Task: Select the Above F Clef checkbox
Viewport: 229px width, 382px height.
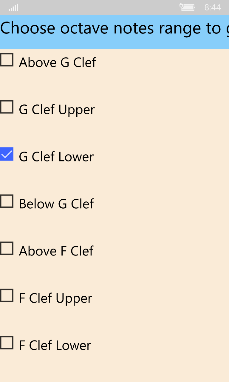Action: [x=7, y=249]
